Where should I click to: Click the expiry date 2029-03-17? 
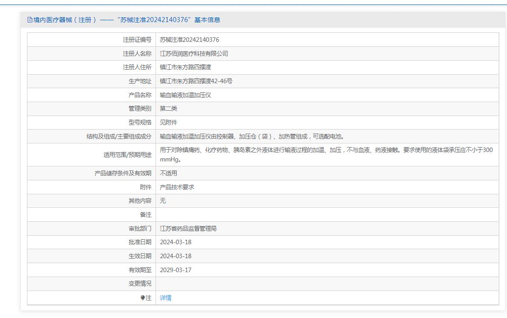(x=176, y=270)
